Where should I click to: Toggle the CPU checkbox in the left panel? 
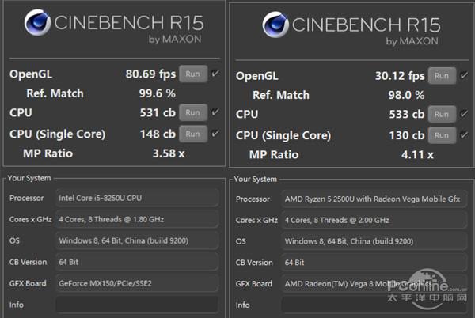[x=215, y=113]
